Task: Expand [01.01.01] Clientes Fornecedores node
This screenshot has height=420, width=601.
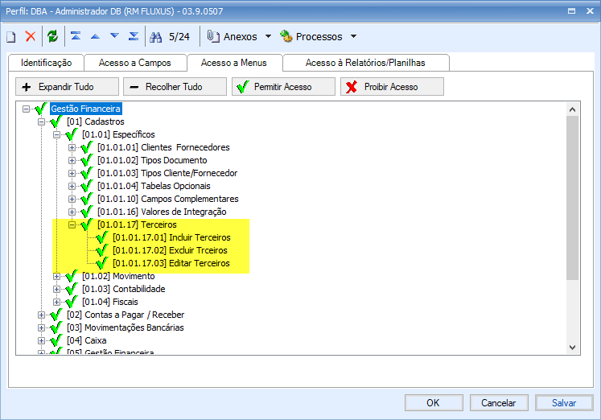Action: point(72,147)
